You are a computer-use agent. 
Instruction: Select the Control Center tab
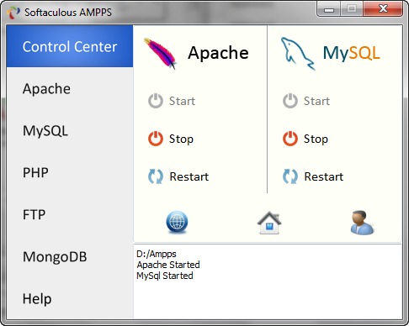point(70,46)
